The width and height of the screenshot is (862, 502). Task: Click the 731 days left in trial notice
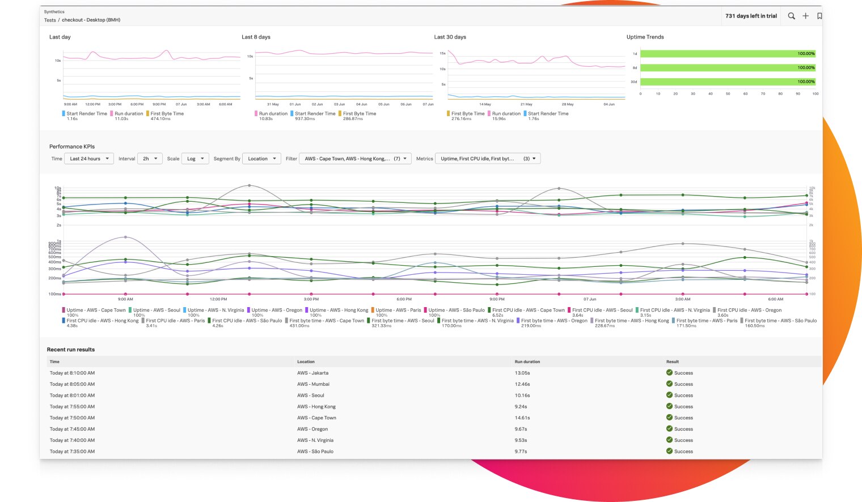point(751,16)
